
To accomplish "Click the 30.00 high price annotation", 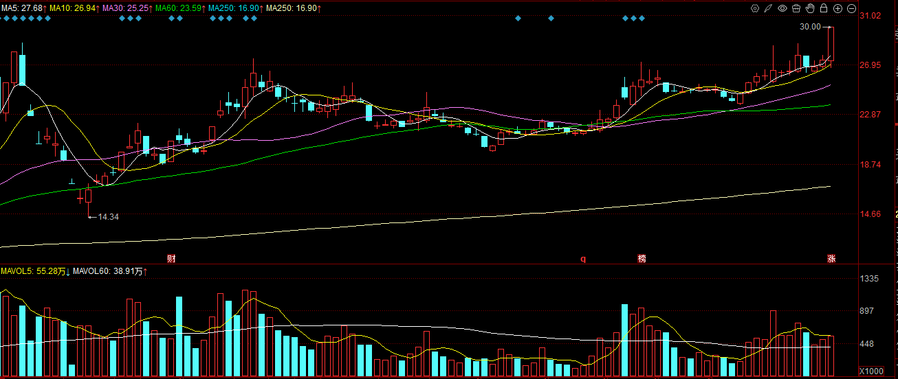I will point(811,27).
